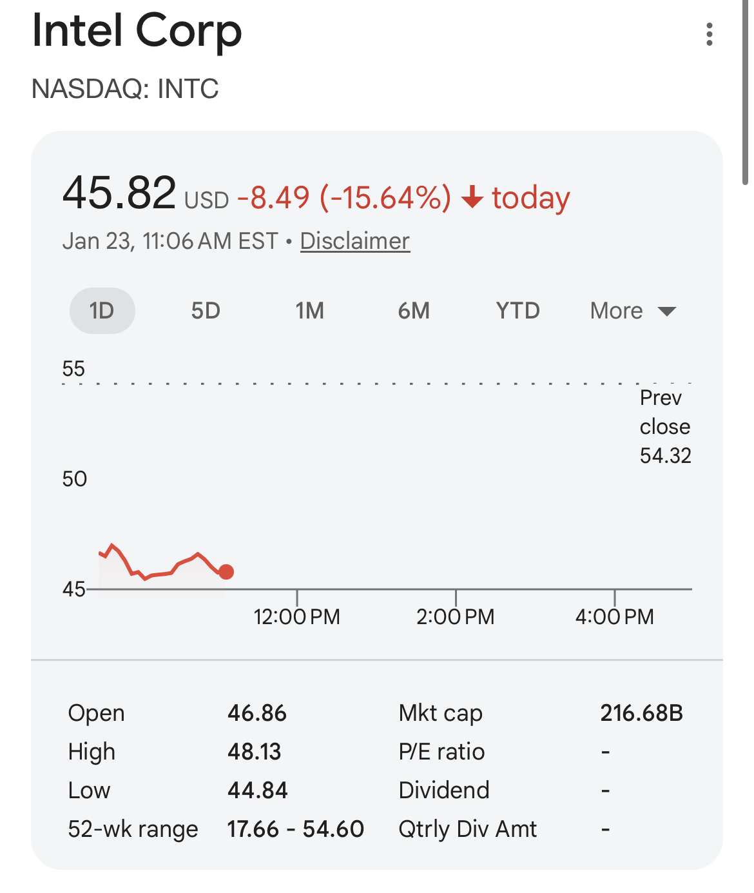Click the Intel Corp title
The image size is (754, 893).
pyautogui.click(x=137, y=31)
